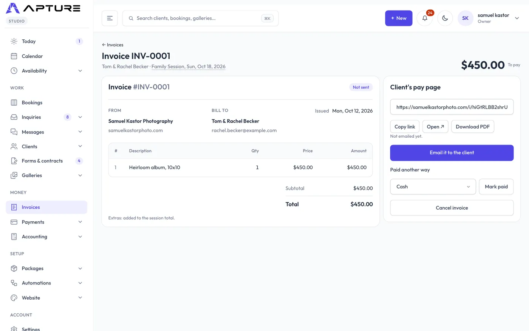Click the + New button
The width and height of the screenshot is (529, 331).
tap(399, 18)
